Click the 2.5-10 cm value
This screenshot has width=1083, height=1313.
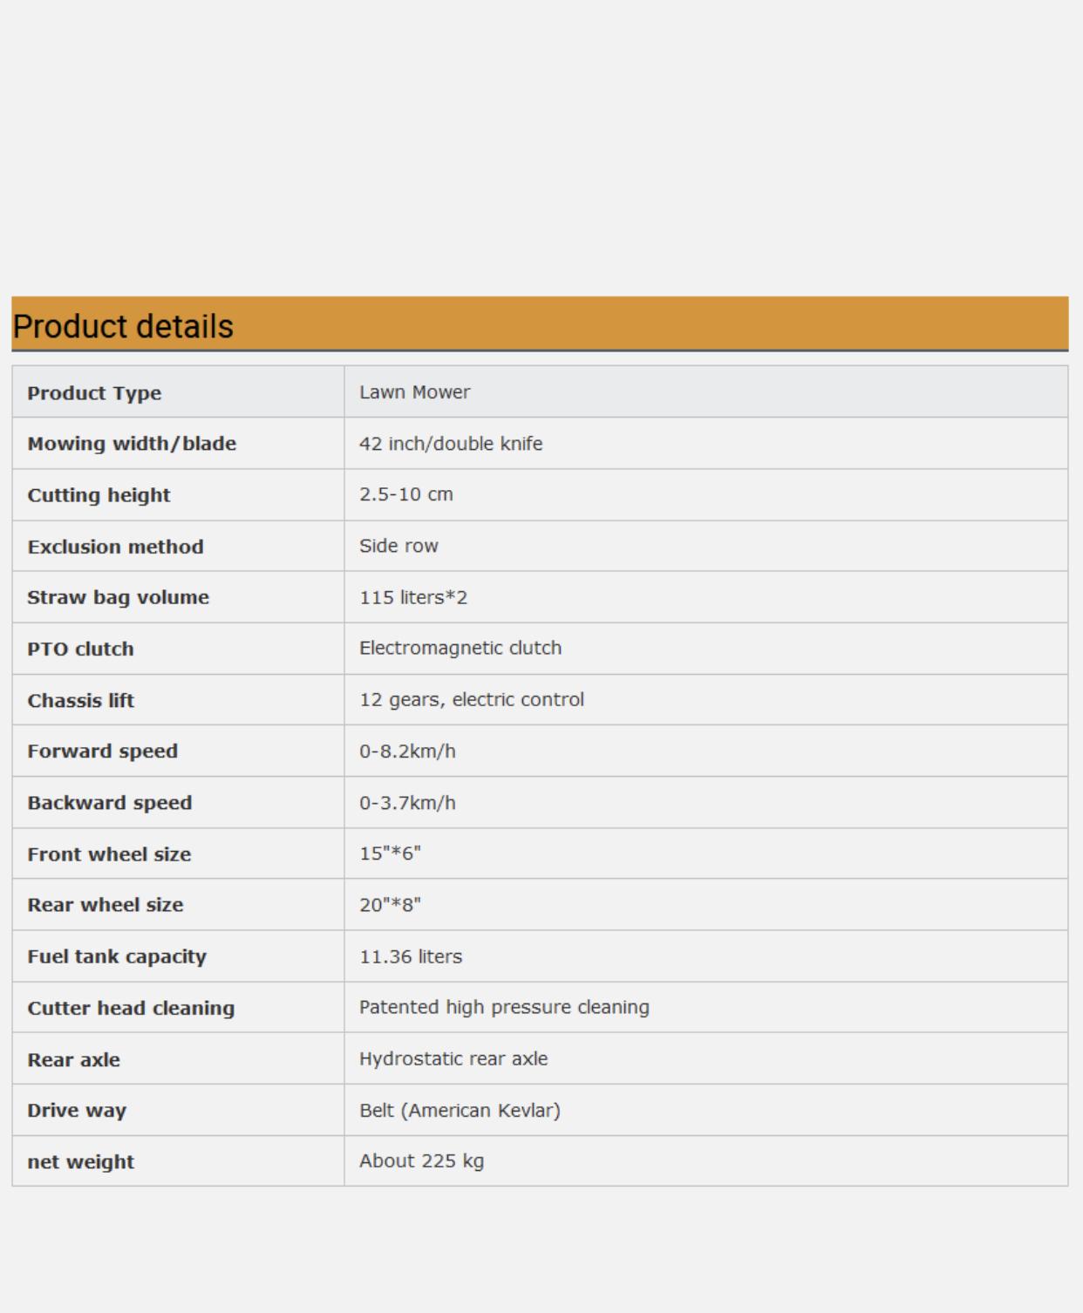406,494
